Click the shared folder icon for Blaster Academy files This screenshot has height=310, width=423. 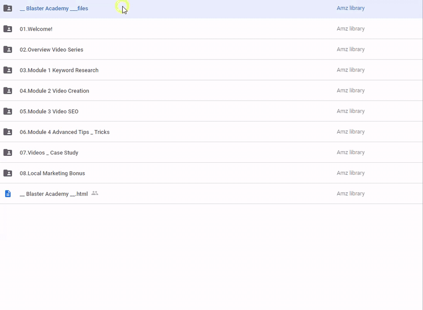tap(8, 8)
